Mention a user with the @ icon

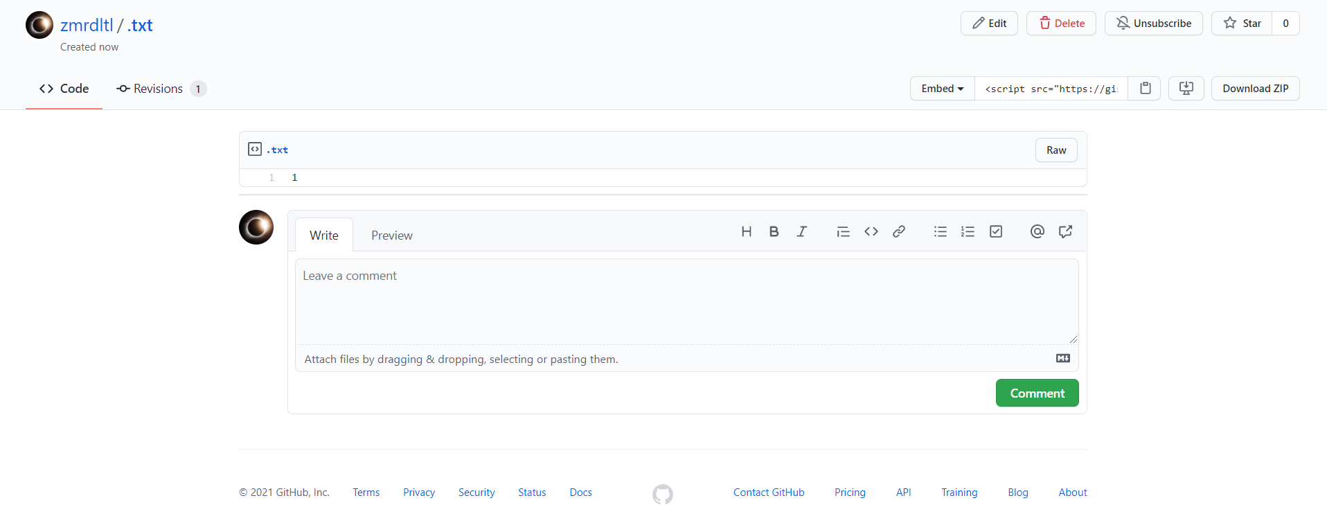click(1037, 231)
